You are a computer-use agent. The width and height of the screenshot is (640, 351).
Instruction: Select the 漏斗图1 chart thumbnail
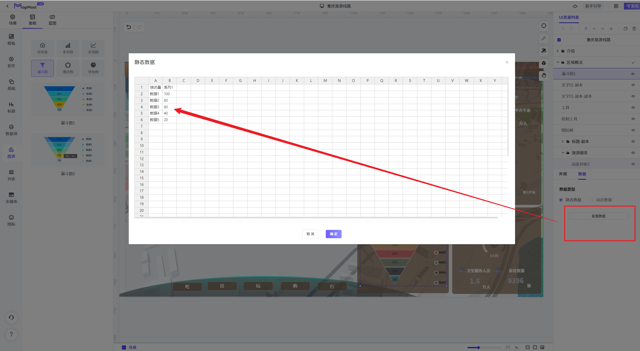(68, 99)
